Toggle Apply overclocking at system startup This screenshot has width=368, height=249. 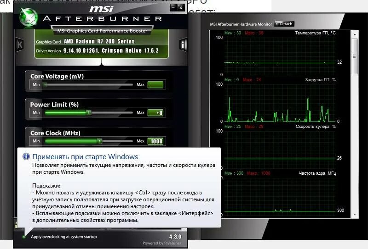click(x=24, y=237)
